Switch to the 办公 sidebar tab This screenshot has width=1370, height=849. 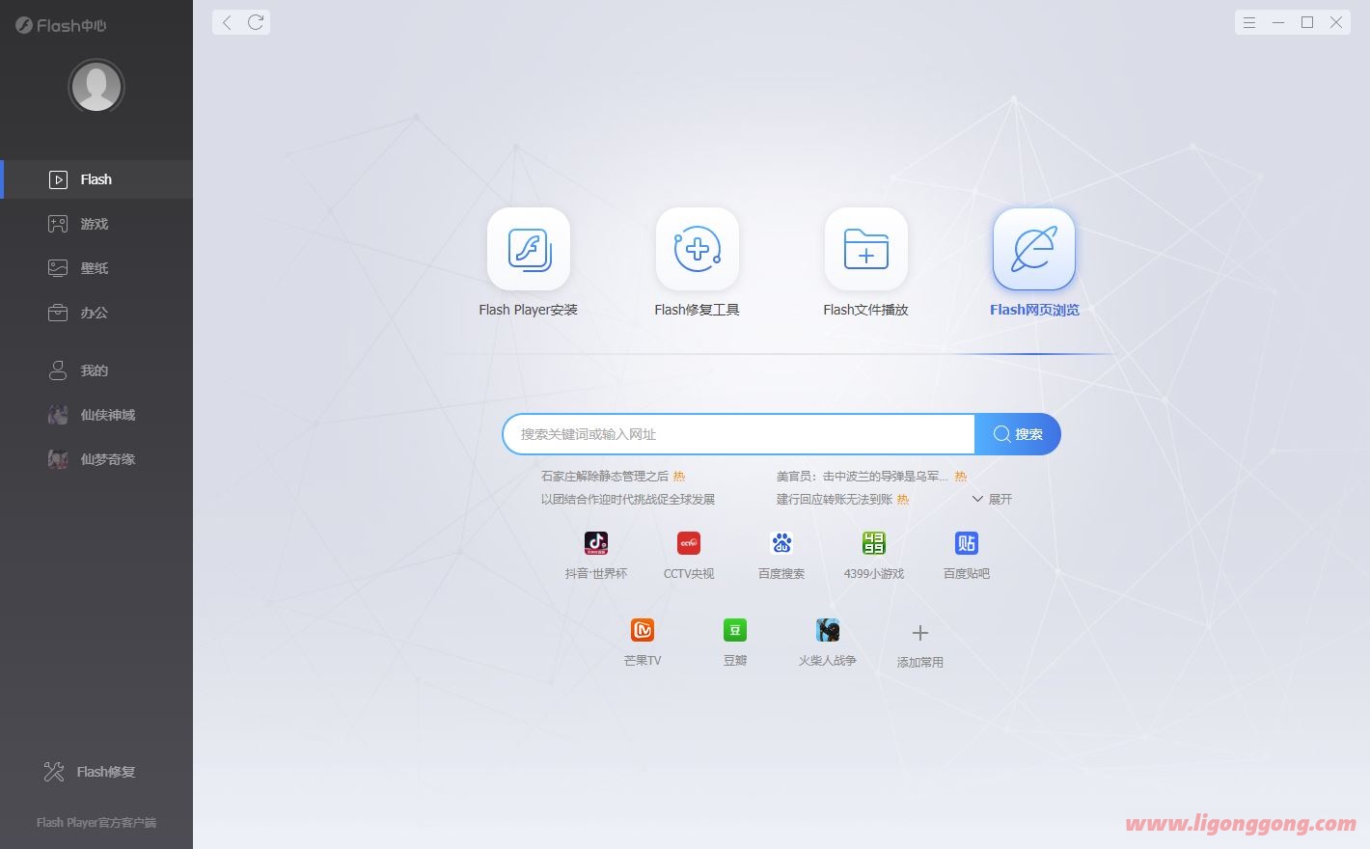tap(96, 313)
